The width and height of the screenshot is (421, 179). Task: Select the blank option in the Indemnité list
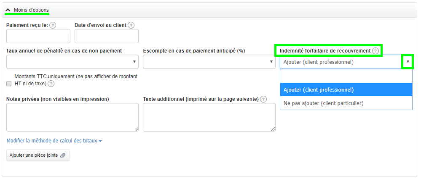click(x=346, y=76)
